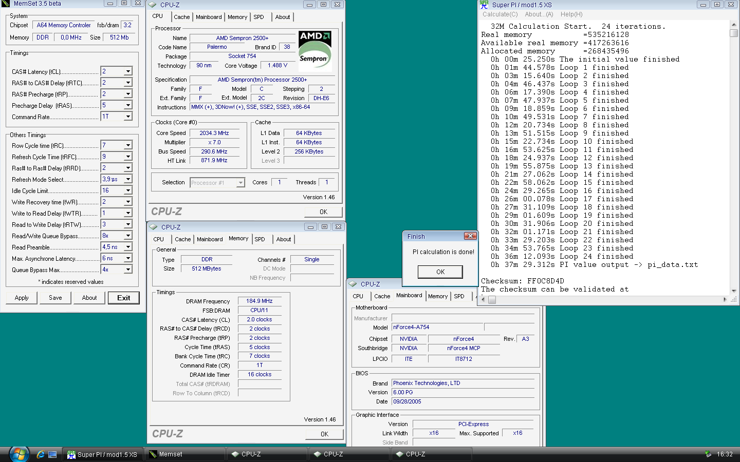Expand the Ras# to Ras# Delay dropdown
Screen dimensions: 740x462
pos(128,168)
